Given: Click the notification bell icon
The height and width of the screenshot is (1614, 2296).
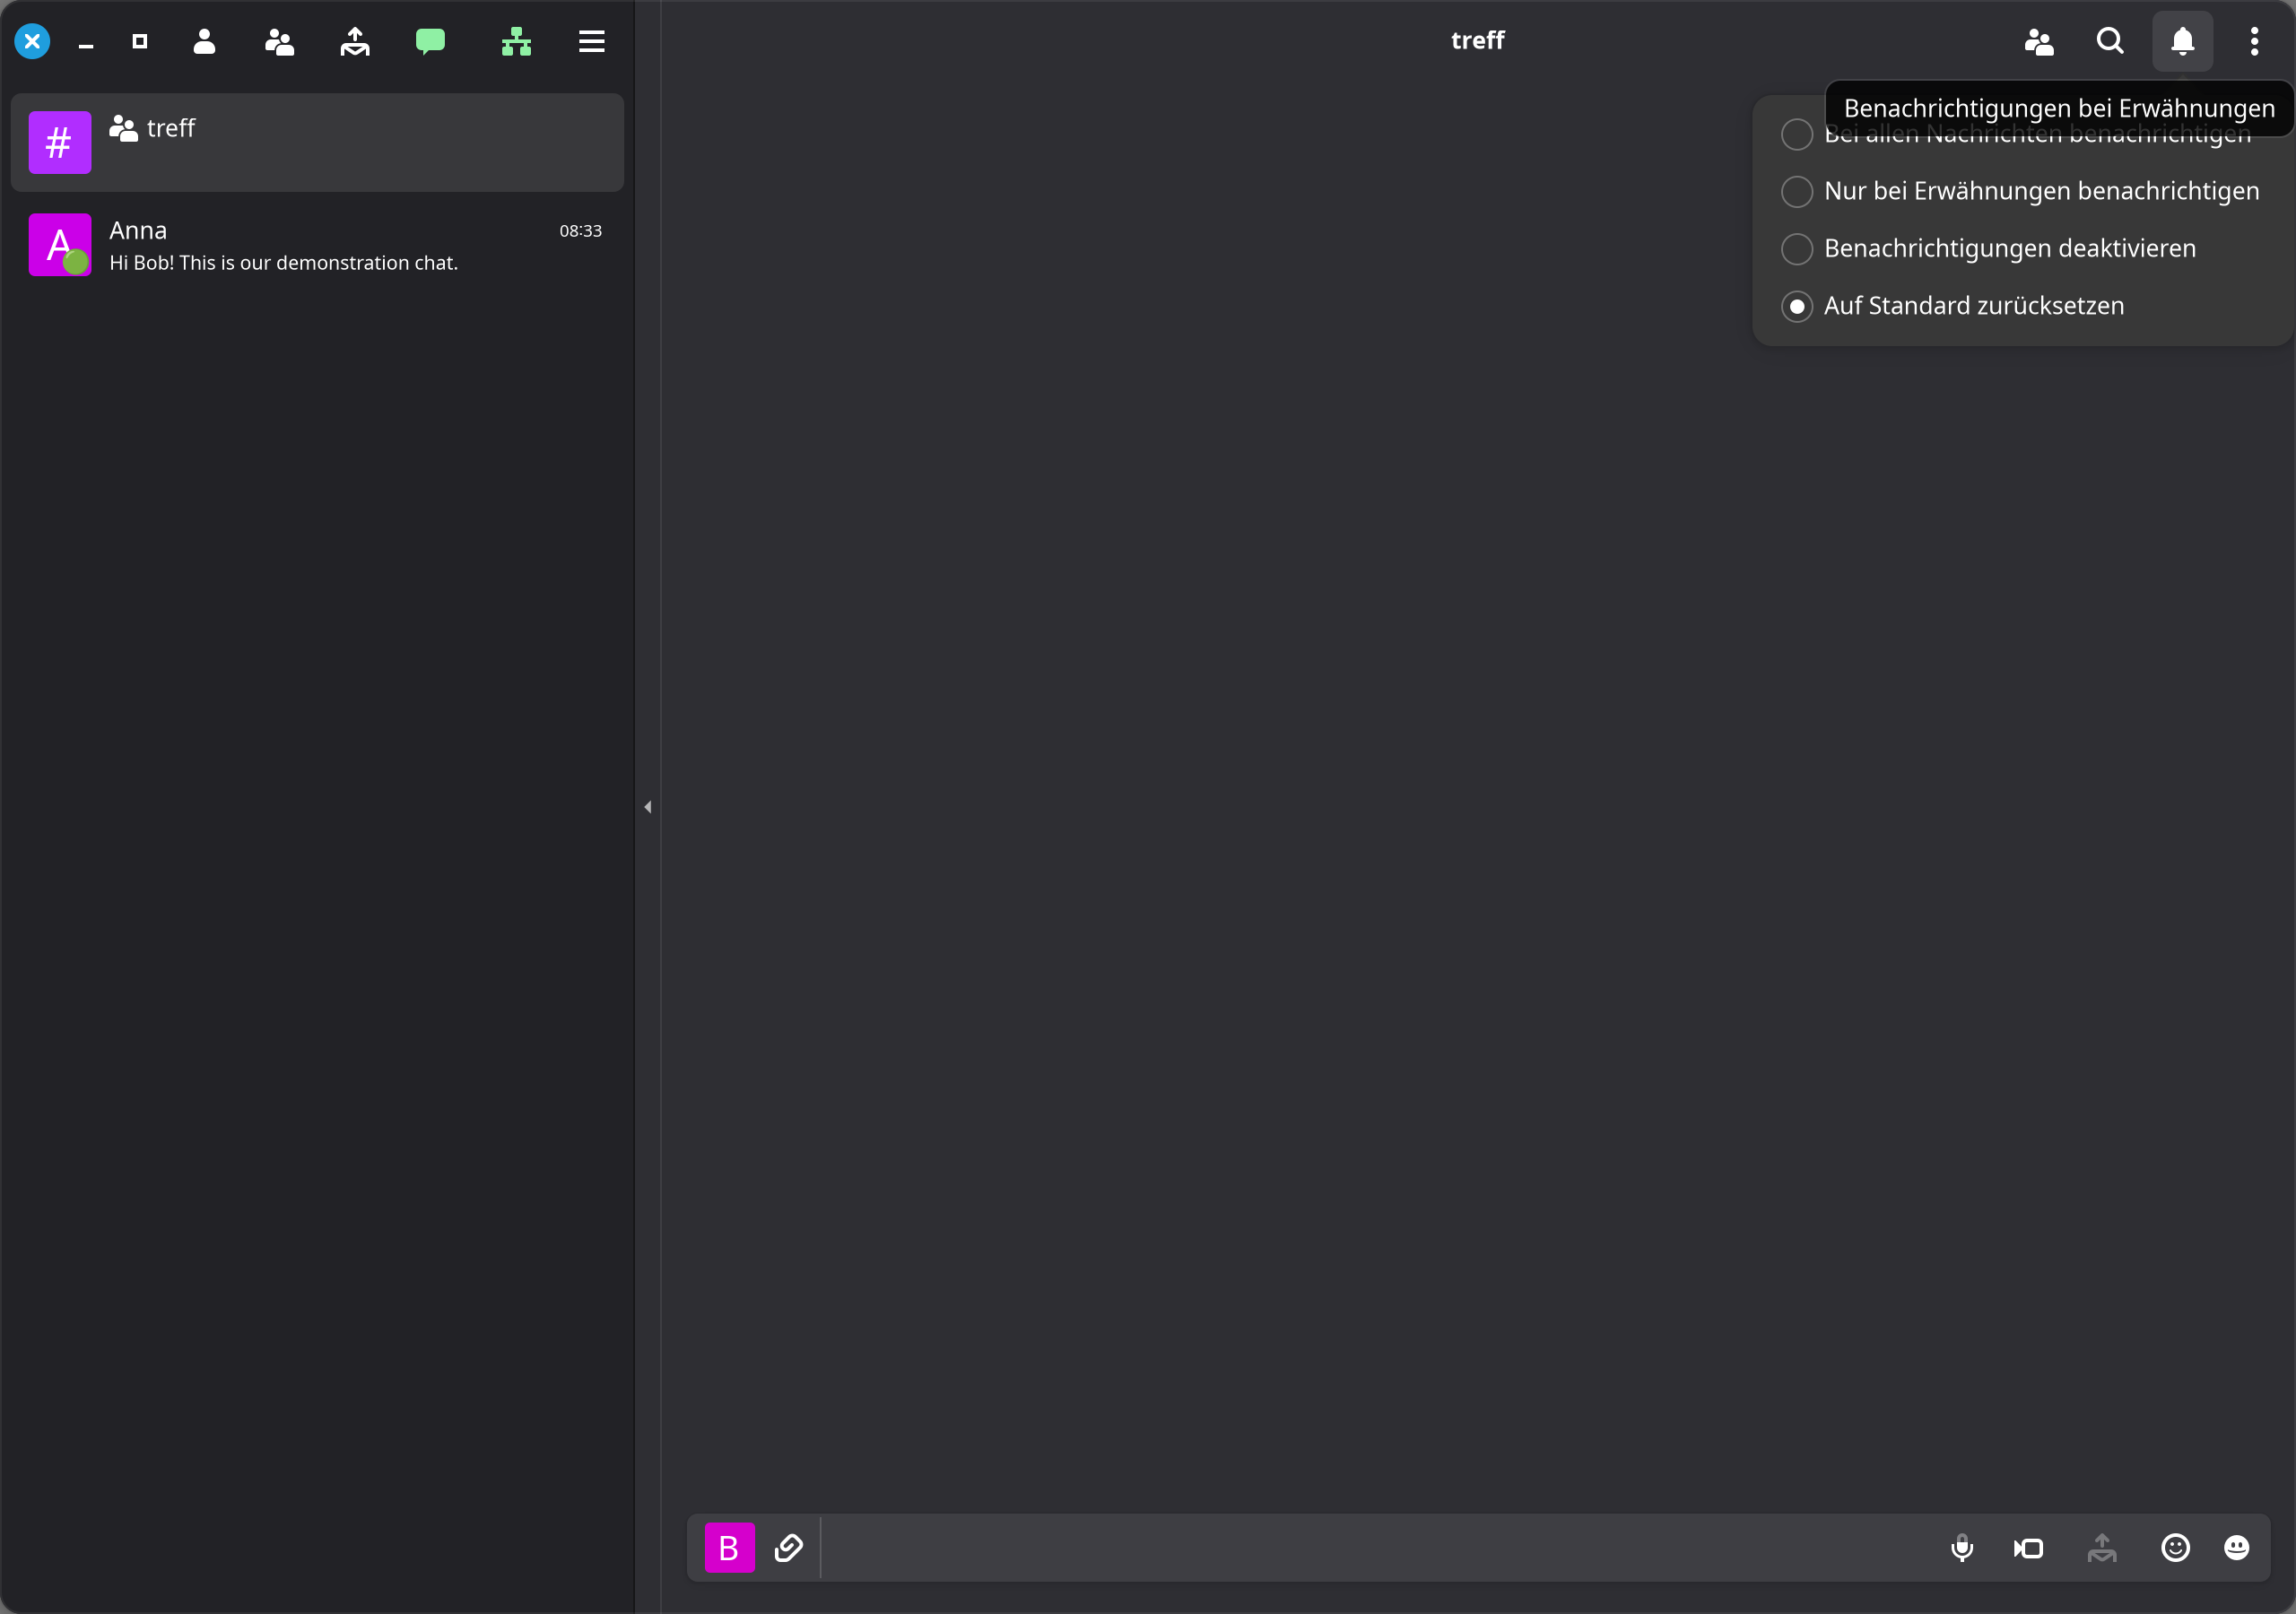Looking at the screenshot, I should 2182,41.
